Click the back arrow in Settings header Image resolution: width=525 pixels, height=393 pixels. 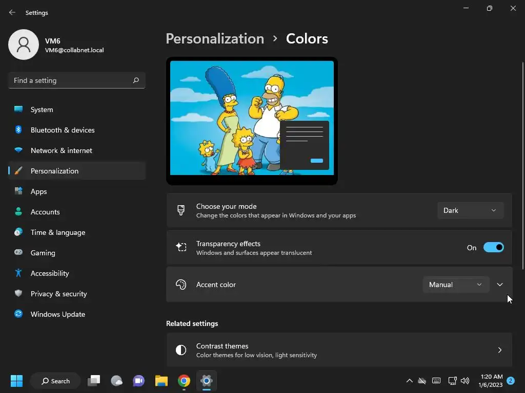pyautogui.click(x=12, y=12)
